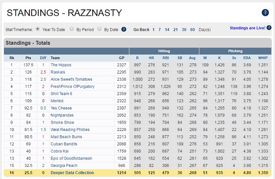Click Hitting group header
The height and width of the screenshot is (179, 275).
click(x=164, y=51)
